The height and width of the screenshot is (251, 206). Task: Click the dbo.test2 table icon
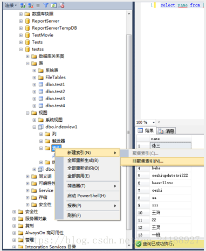41,92
